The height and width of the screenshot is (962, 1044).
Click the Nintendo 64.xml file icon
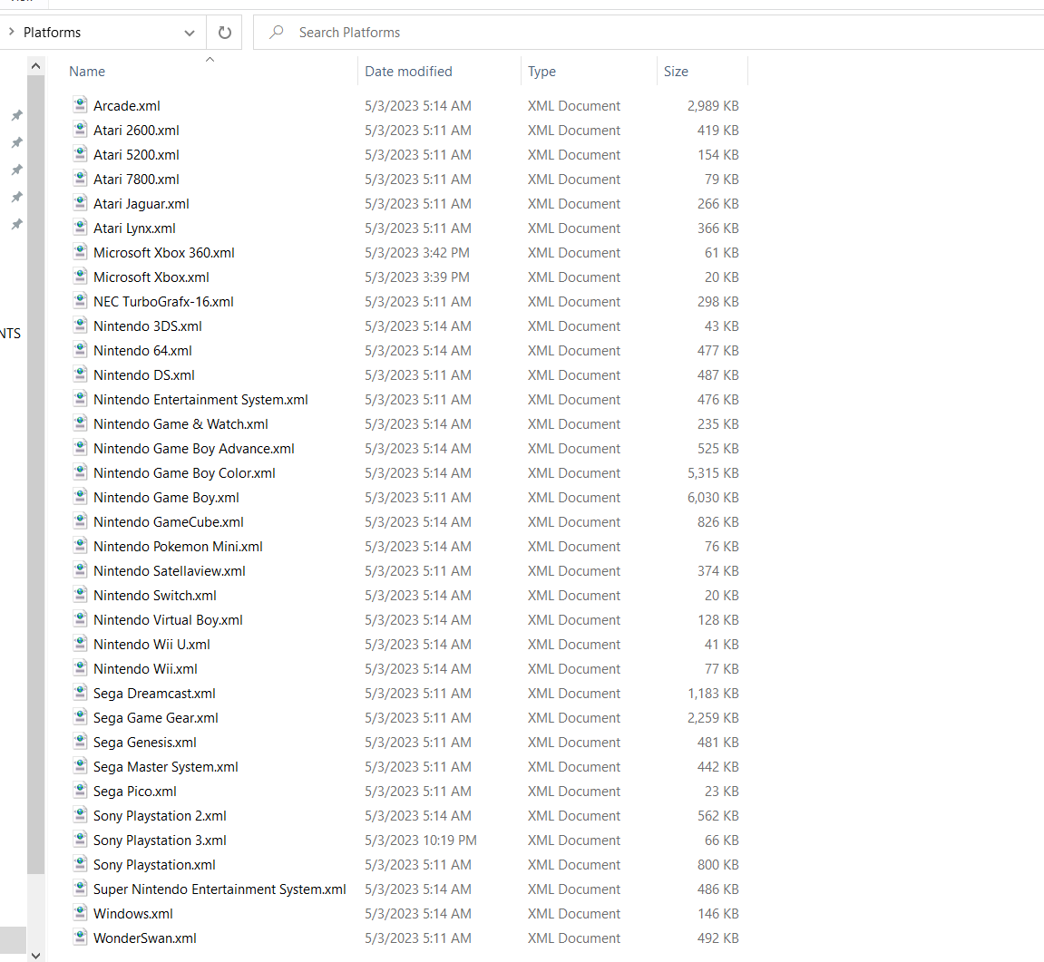pyautogui.click(x=80, y=350)
